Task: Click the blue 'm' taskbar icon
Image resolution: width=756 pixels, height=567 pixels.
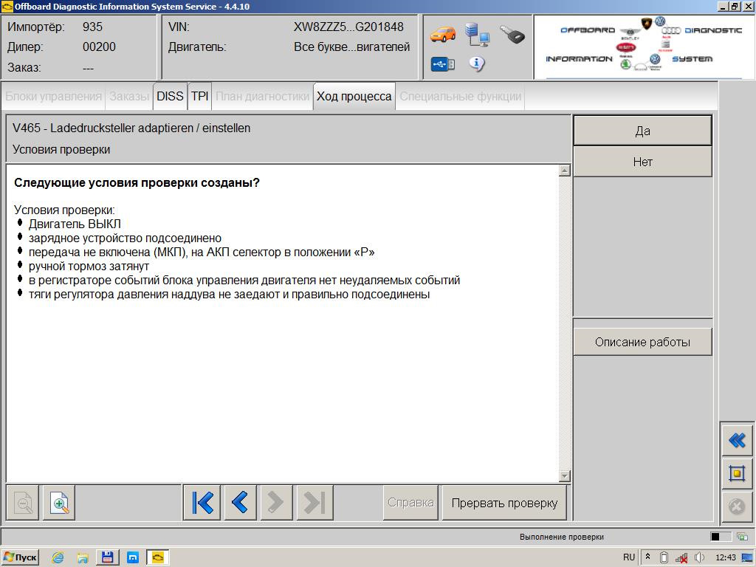Action: pos(133,557)
